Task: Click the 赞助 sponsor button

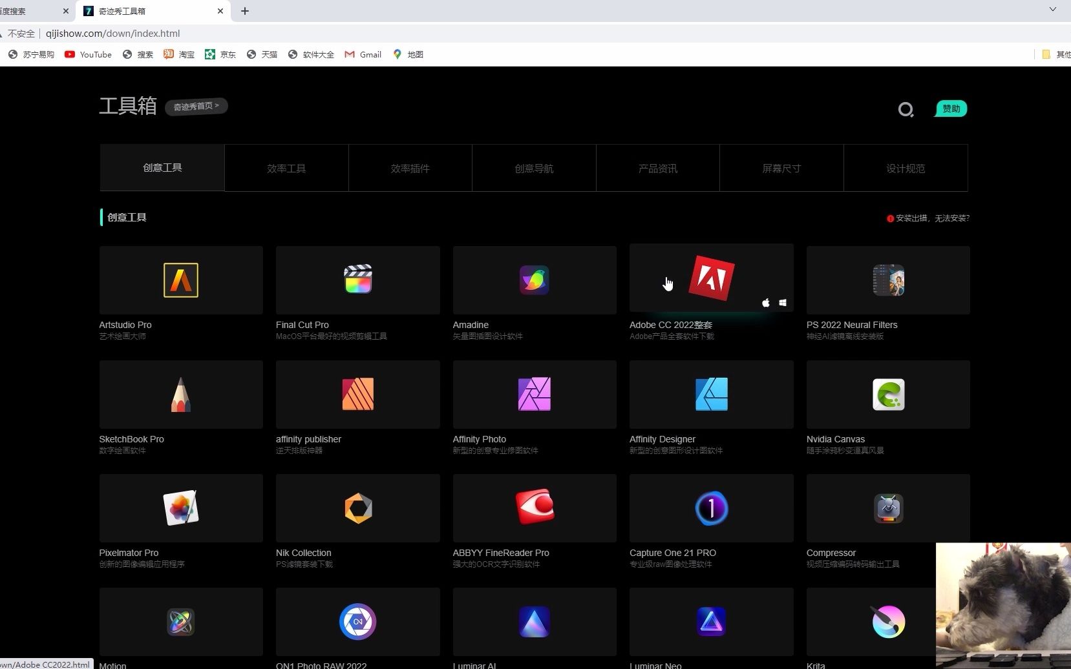Action: coord(951,108)
